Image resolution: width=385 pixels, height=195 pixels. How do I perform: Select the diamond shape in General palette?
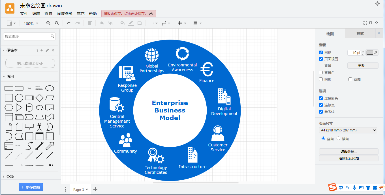[x=39, y=98]
